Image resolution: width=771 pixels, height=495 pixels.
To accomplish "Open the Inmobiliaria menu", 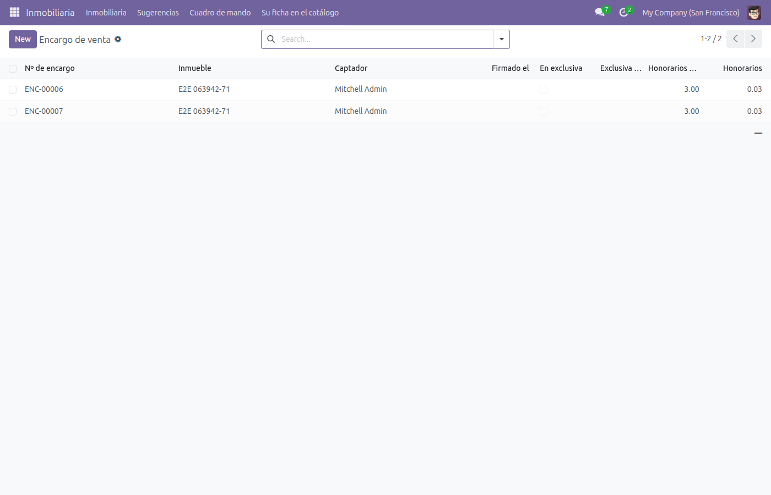I will coord(106,12).
